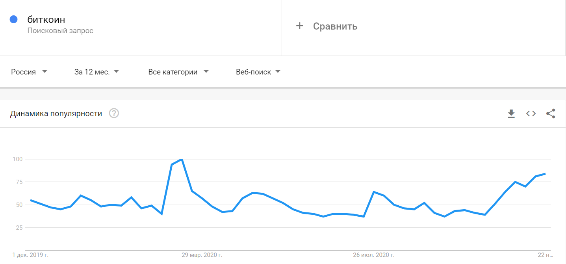The height and width of the screenshot is (264, 566).
Task: Expand the За 12 мес. time range
Action: click(96, 72)
